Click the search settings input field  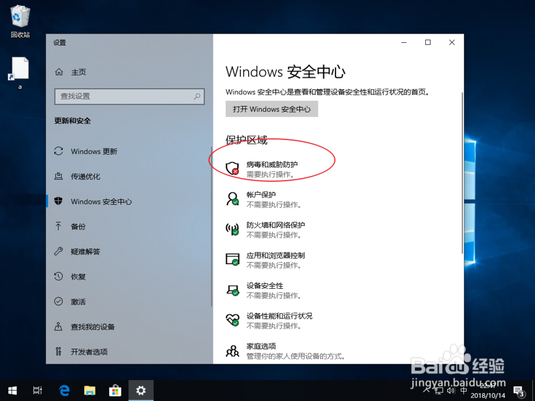click(129, 96)
